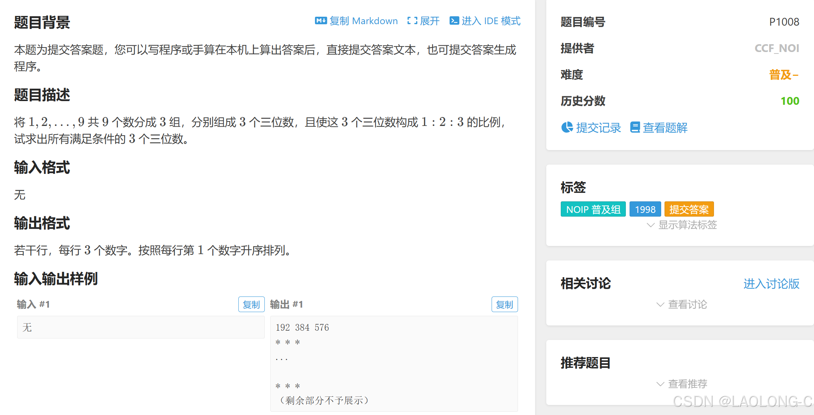Open the CCF_NOI provider profile
The width and height of the screenshot is (814, 415).
[776, 48]
